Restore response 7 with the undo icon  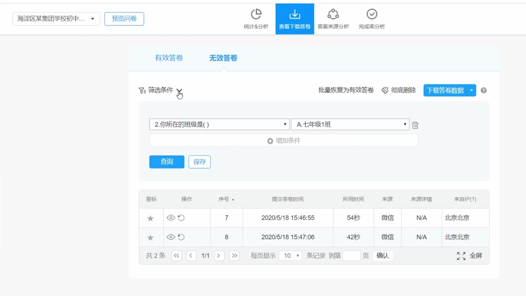(x=181, y=218)
